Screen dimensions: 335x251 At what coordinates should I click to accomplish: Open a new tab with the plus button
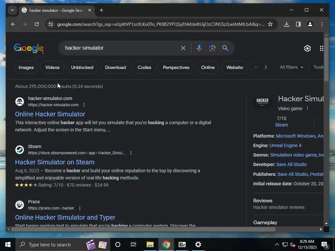click(101, 10)
